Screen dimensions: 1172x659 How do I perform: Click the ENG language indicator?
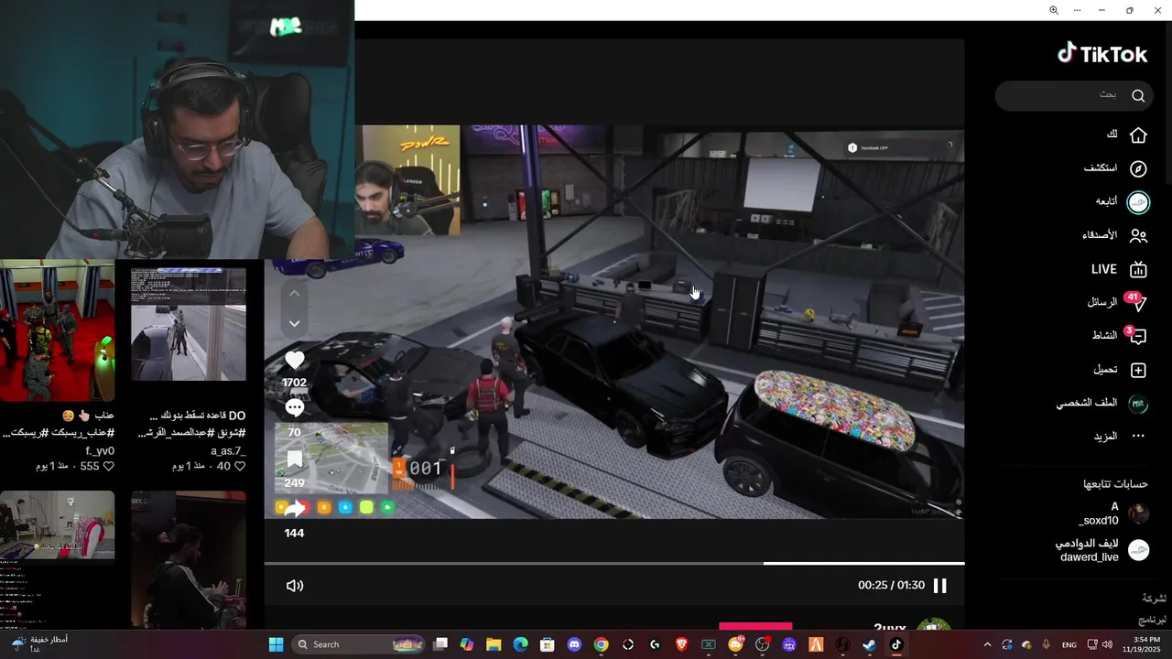pyautogui.click(x=1069, y=644)
